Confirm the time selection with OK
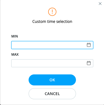Image resolution: width=104 pixels, height=105 pixels. pos(52,80)
